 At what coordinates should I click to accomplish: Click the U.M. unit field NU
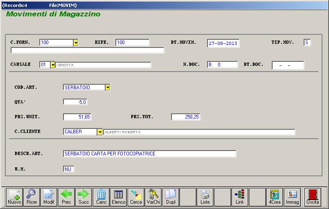69,169
